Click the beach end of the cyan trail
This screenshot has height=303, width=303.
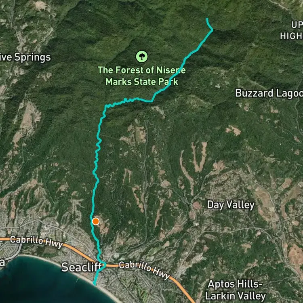[x=95, y=284]
